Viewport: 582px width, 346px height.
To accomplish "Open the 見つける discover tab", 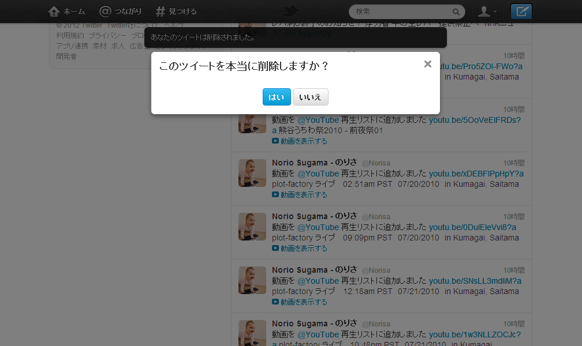I will [x=176, y=12].
